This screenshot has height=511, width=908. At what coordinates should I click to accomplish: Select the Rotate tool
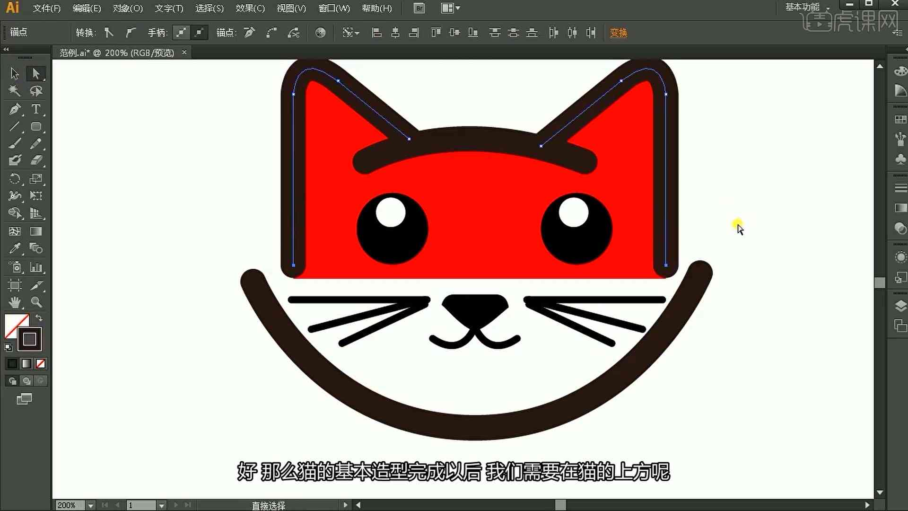[x=15, y=178]
